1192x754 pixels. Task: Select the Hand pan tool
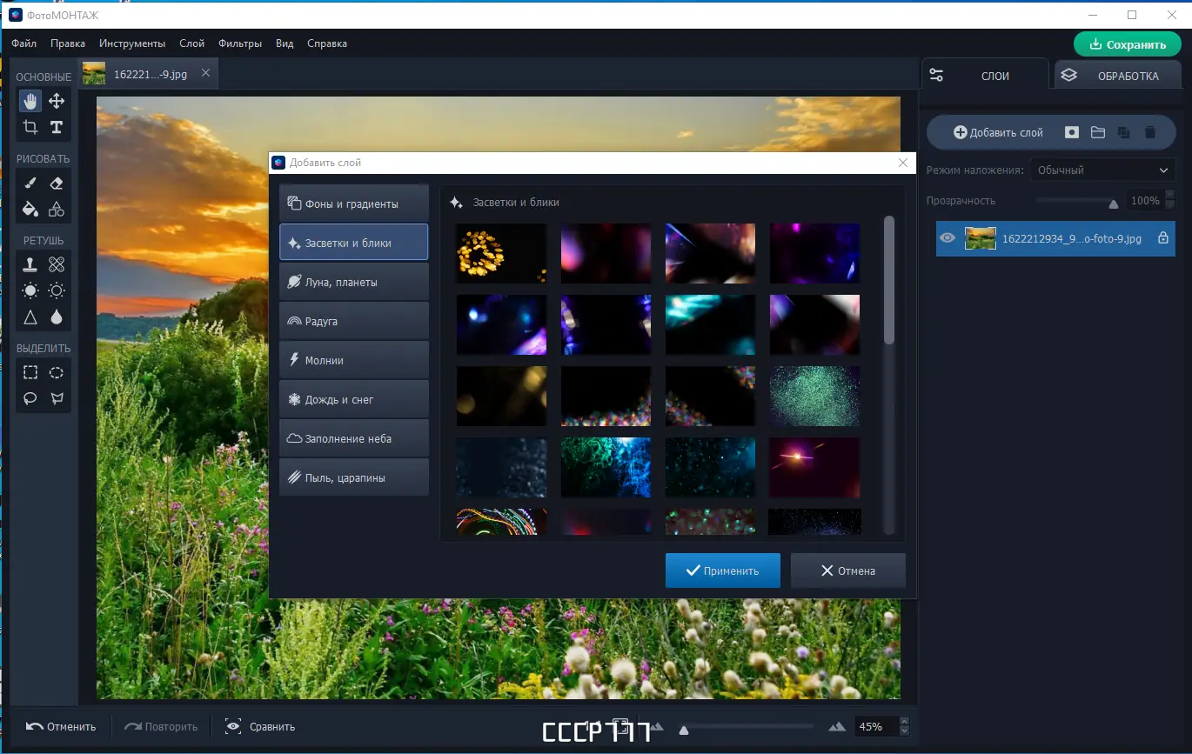[30, 101]
